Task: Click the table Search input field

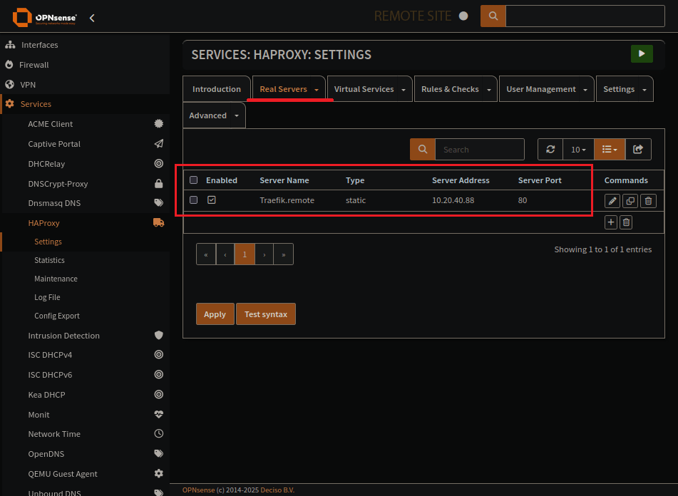Action: click(480, 150)
